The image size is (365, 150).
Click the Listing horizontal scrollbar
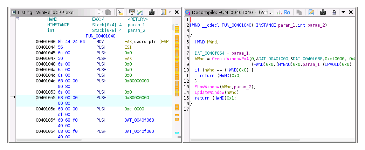click(49, 140)
